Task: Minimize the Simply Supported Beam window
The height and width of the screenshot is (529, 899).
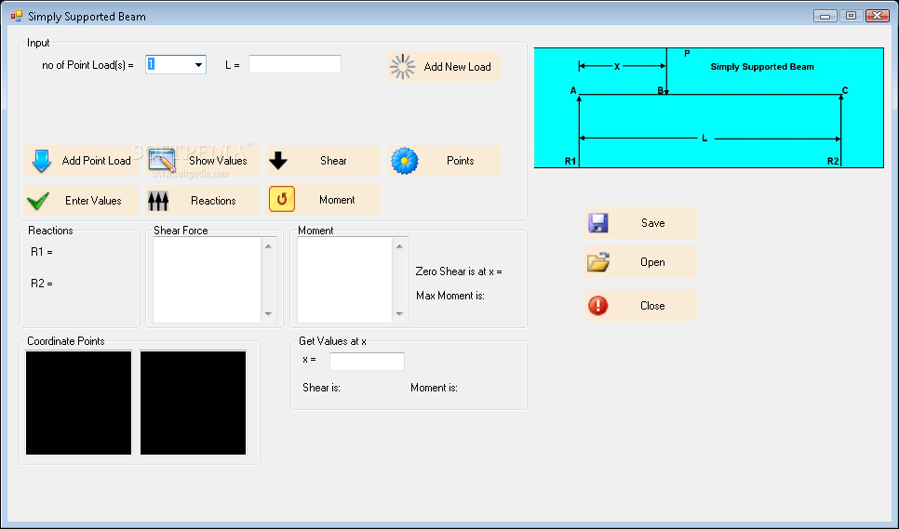Action: [x=825, y=16]
